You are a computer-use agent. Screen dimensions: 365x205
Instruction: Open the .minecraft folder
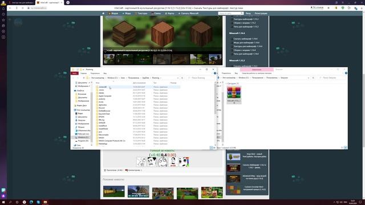pyautogui.click(x=103, y=87)
